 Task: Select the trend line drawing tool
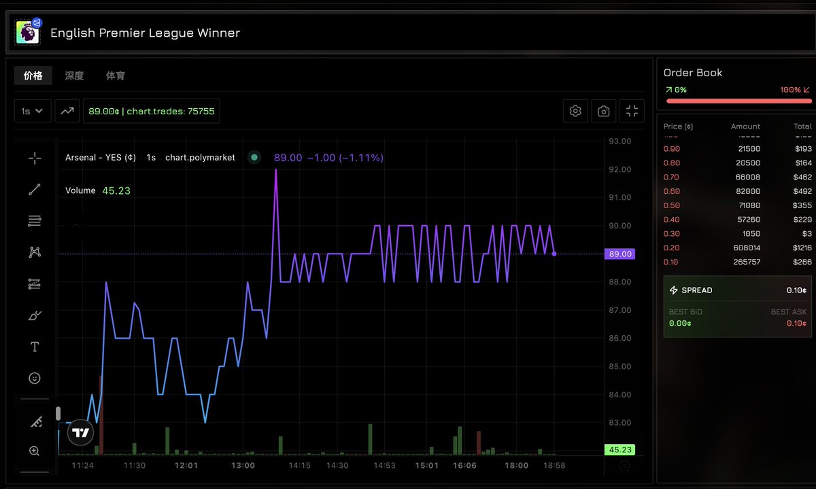(35, 190)
